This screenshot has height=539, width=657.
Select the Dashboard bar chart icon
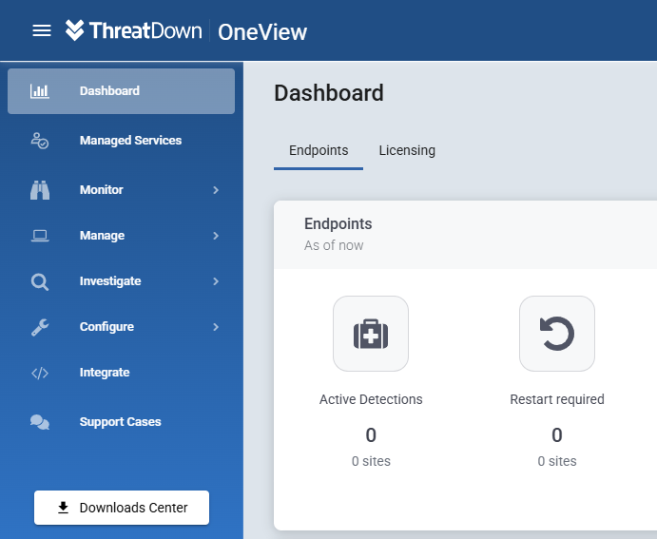[40, 91]
